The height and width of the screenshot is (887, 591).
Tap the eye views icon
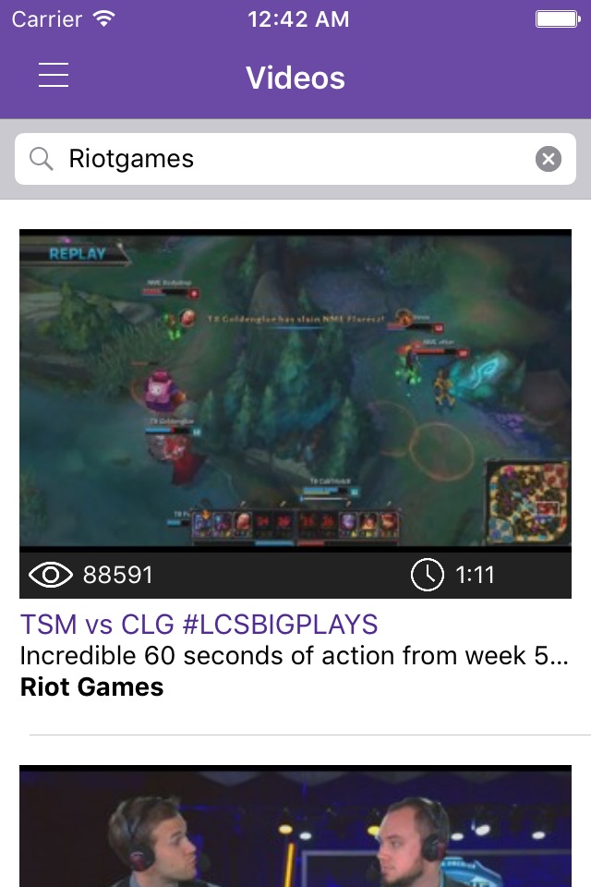[51, 576]
